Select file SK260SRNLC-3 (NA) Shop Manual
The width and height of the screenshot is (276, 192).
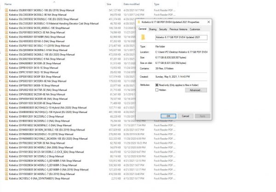(40, 125)
